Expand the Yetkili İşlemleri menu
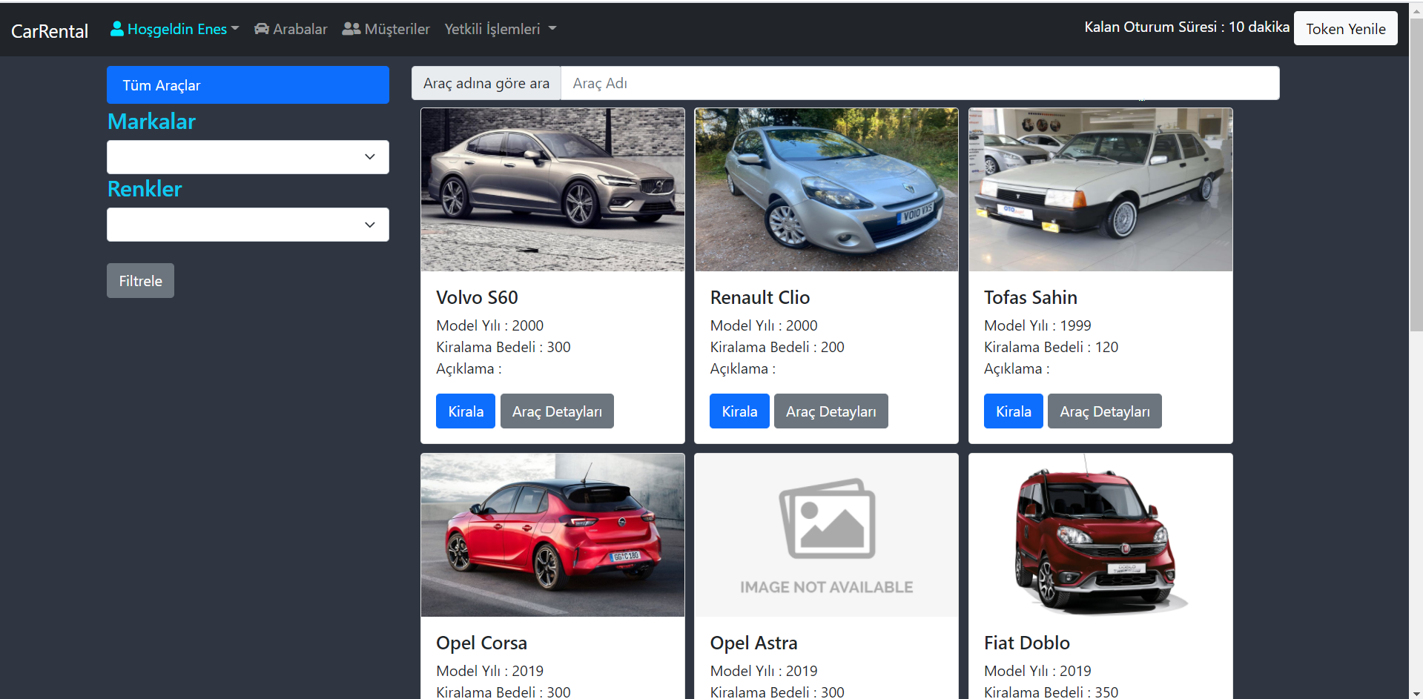 point(501,29)
